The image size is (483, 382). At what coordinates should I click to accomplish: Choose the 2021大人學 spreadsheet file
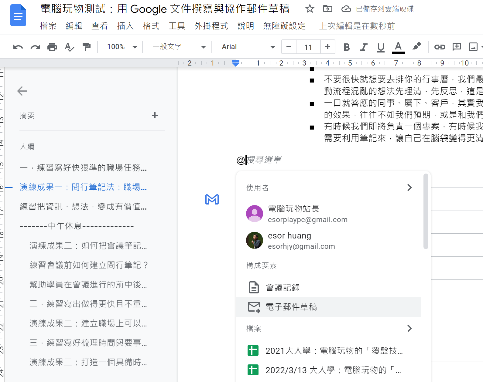coord(329,351)
